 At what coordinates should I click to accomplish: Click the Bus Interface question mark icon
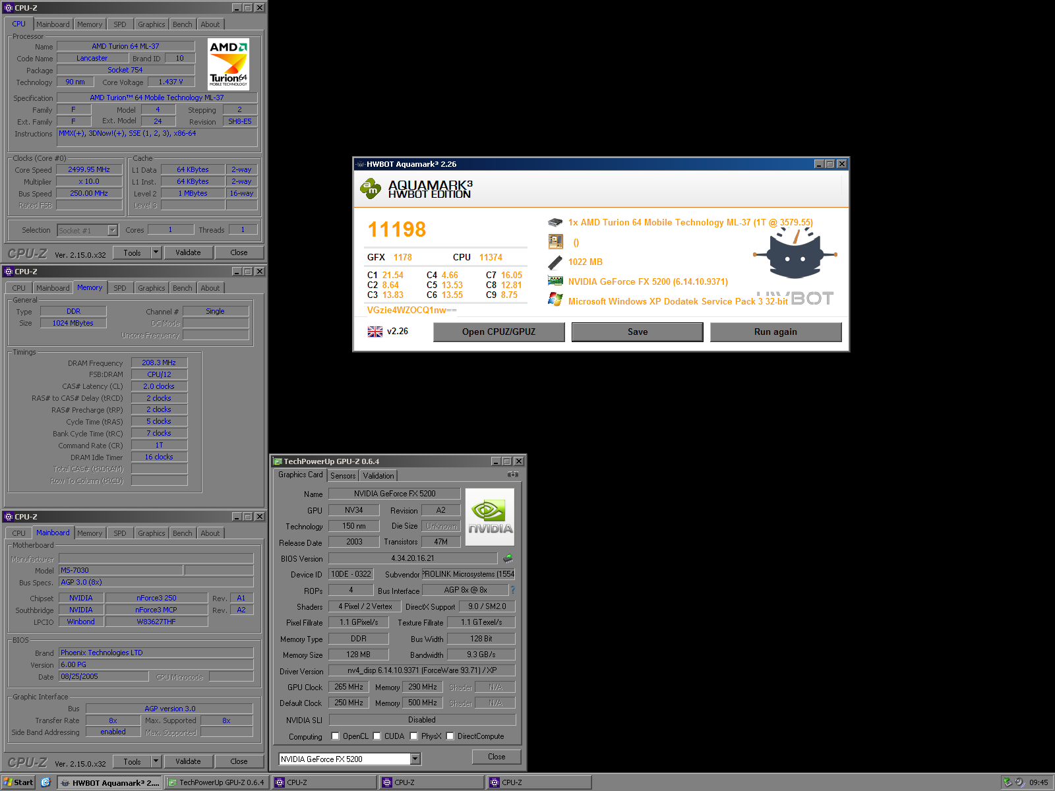coord(513,590)
